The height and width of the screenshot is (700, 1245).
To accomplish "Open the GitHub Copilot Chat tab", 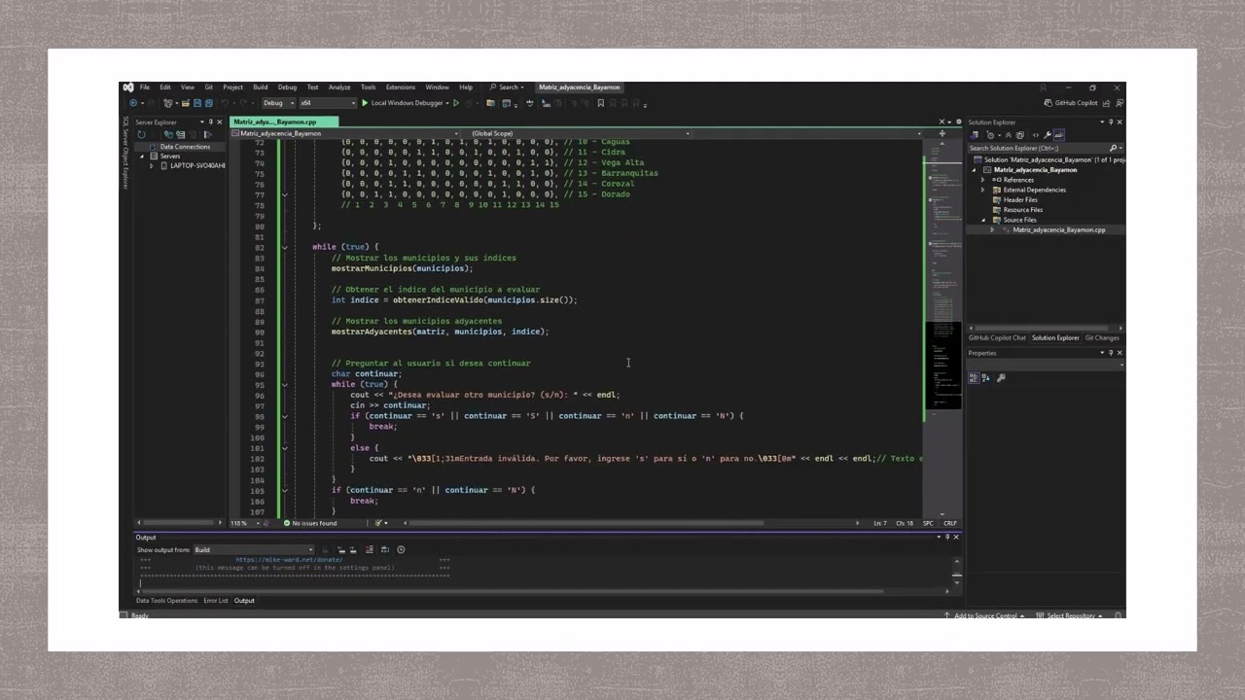I will tap(997, 338).
